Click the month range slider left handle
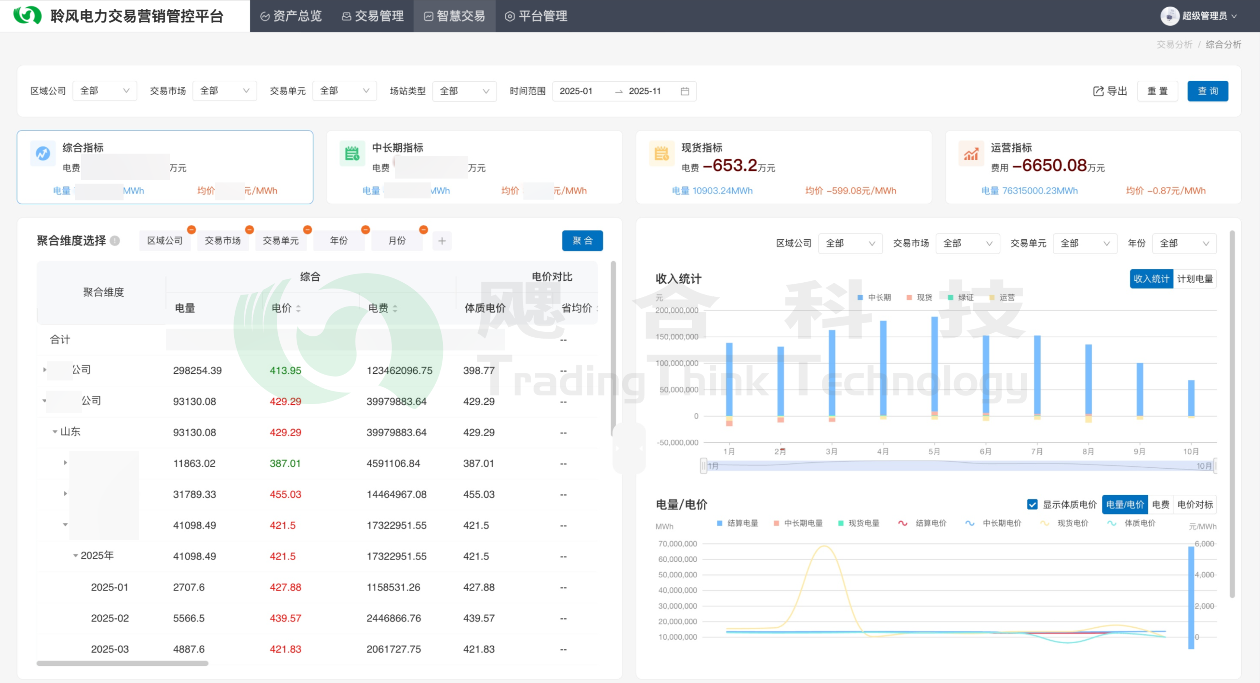 703,465
